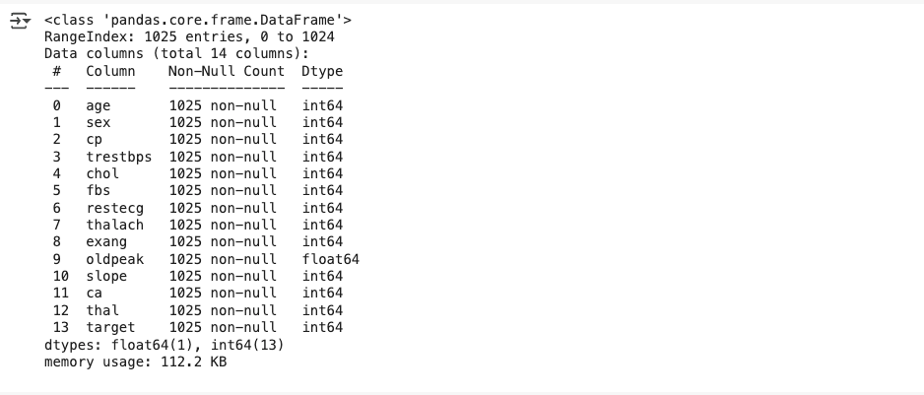Click the 'Non-Null Count' header text
Screen dimensions: 924x395
pos(227,71)
